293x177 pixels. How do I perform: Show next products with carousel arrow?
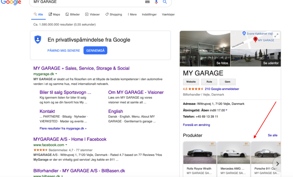(x=277, y=164)
